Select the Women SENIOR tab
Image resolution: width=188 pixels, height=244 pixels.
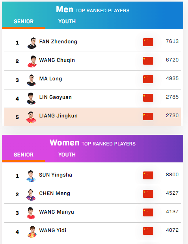(24, 155)
